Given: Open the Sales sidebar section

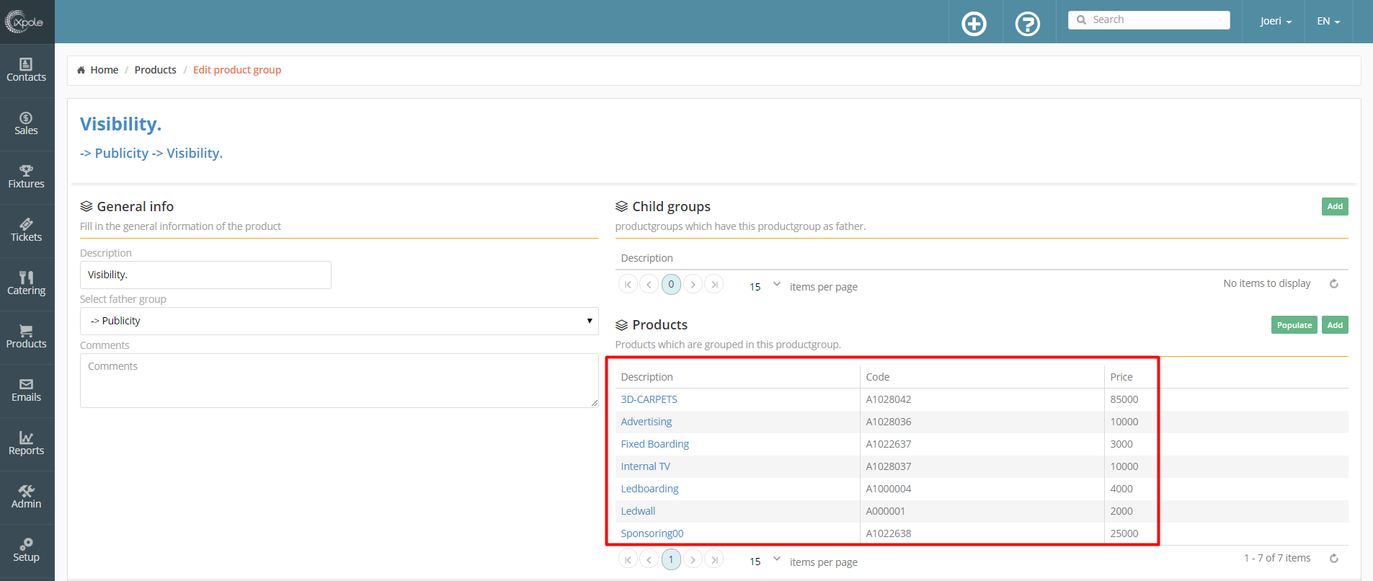Looking at the screenshot, I should click(x=27, y=124).
